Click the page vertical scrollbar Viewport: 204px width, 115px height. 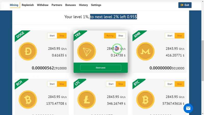tap(202, 60)
